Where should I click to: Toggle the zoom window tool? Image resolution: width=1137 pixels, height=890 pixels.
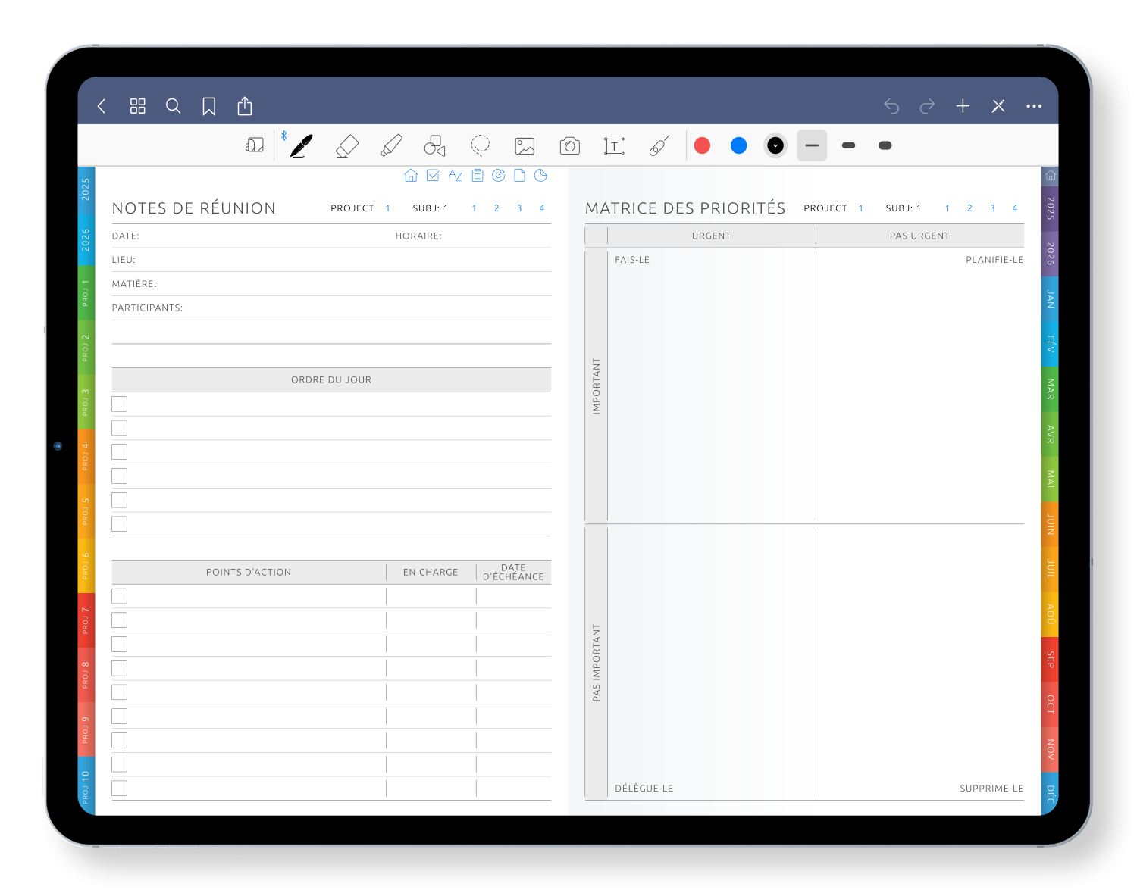point(255,145)
